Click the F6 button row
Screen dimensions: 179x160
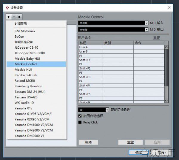coord(121,98)
